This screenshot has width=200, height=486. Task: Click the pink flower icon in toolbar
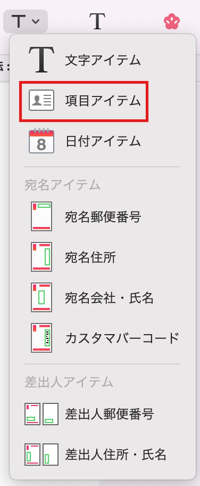pyautogui.click(x=172, y=21)
